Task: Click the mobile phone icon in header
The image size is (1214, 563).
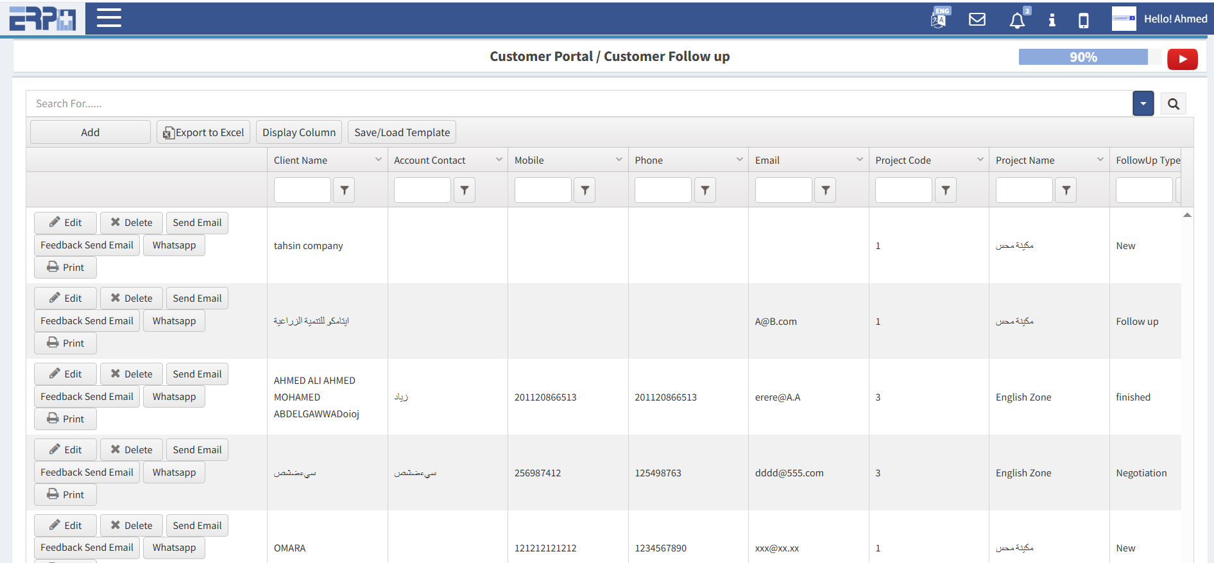Action: point(1083,20)
